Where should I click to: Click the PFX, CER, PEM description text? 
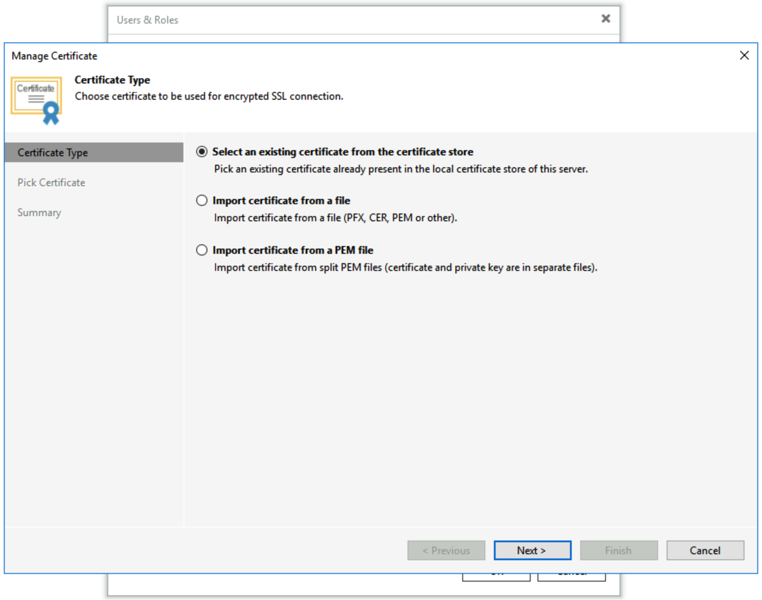(x=335, y=218)
